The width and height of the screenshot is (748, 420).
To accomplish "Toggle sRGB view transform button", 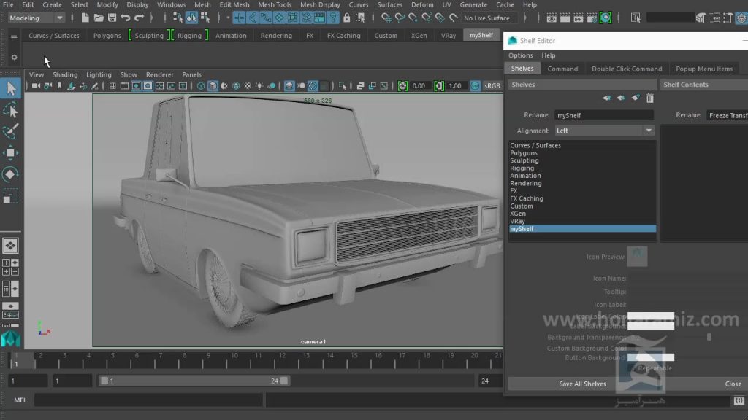I will [475, 86].
